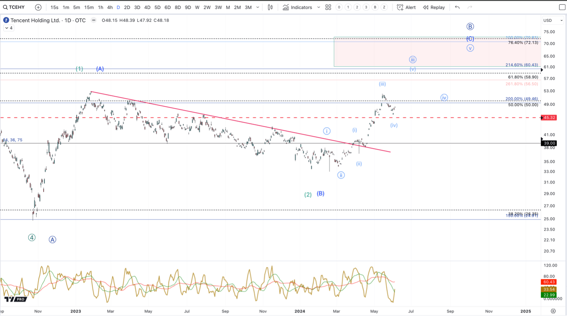Viewport: 567px width, 317px height.
Task: Open the Indicators panel
Action: tap(297, 7)
